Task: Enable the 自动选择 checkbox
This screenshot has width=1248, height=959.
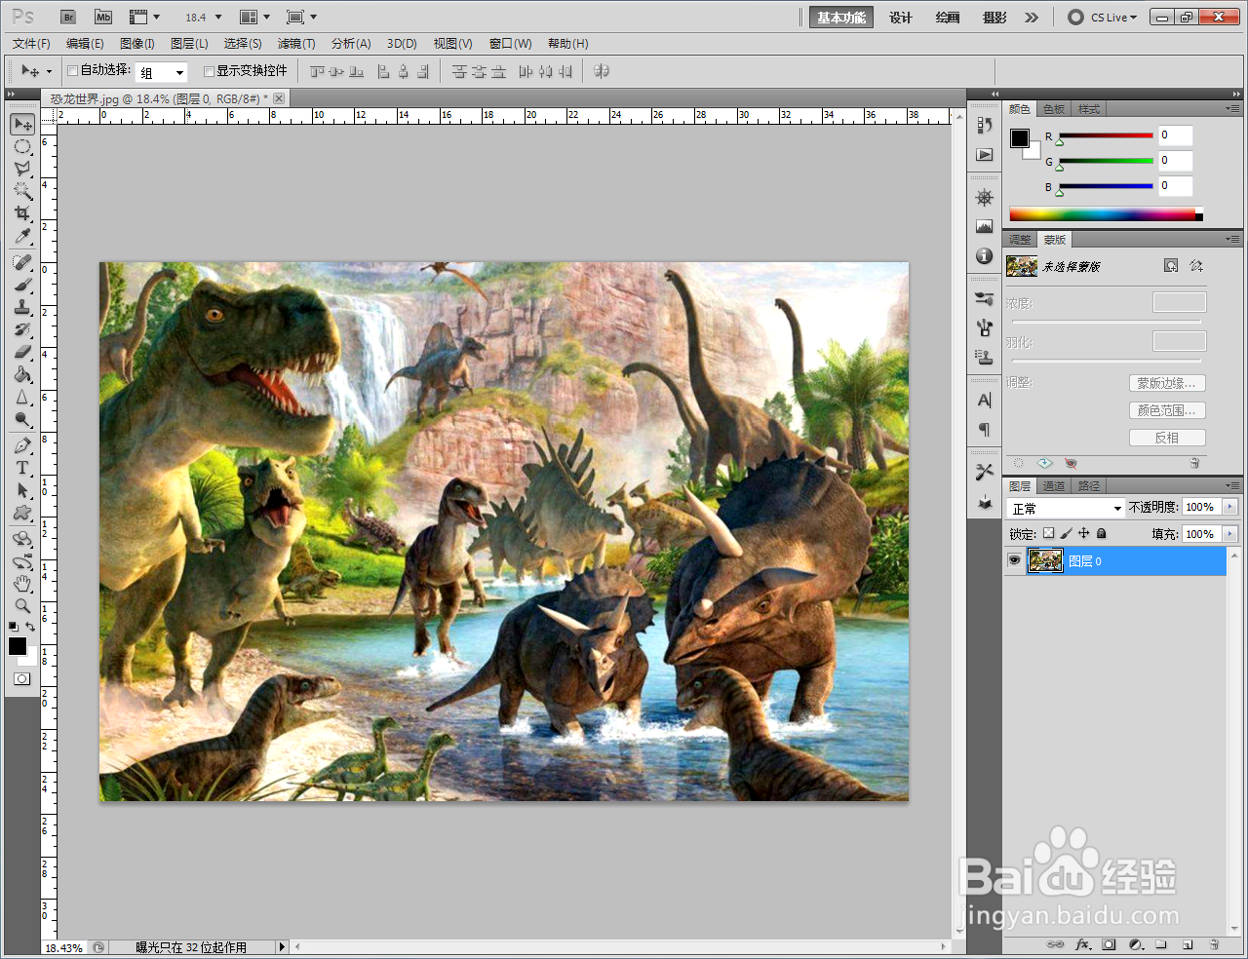Action: coord(72,70)
